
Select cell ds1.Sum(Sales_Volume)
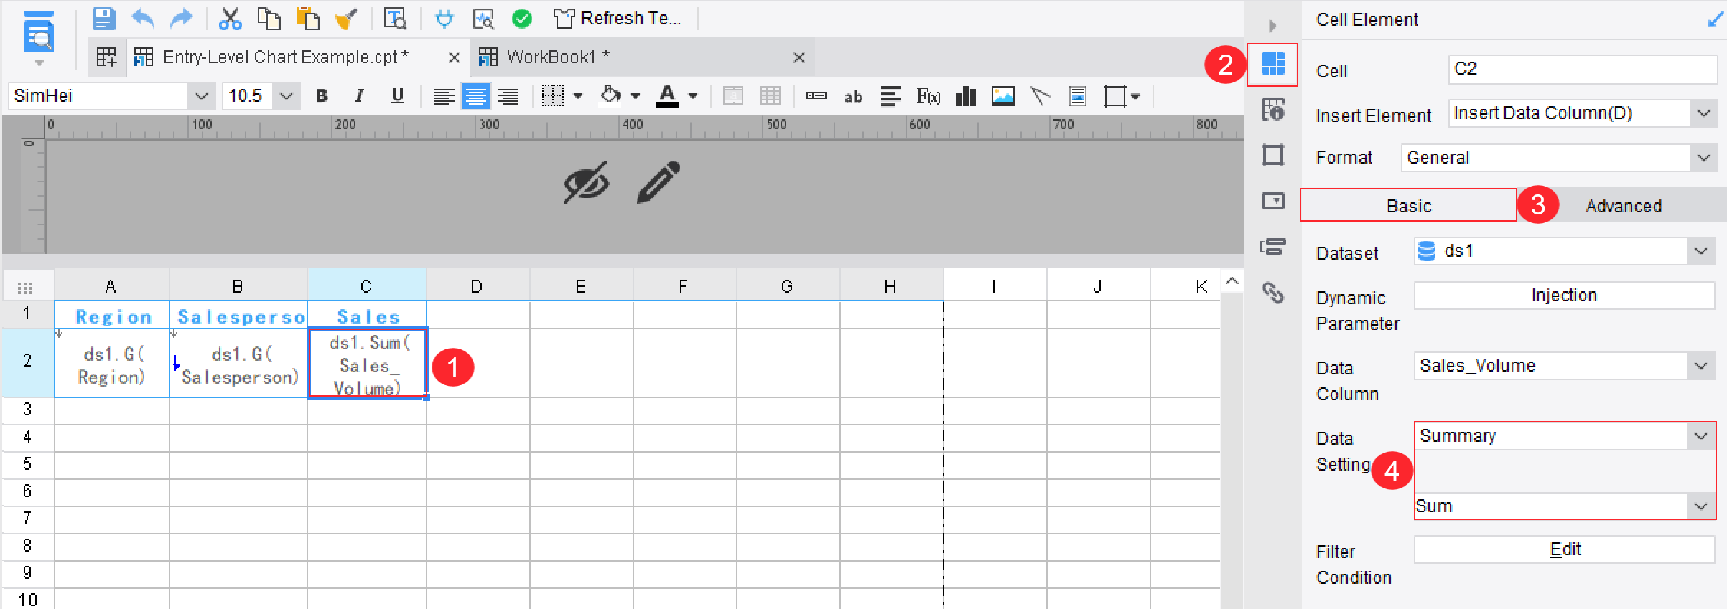[x=368, y=364]
